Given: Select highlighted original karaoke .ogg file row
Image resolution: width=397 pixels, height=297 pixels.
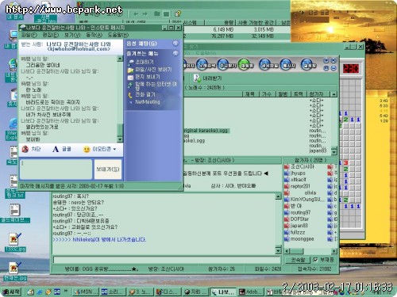Looking at the screenshot, I should point(206,131).
